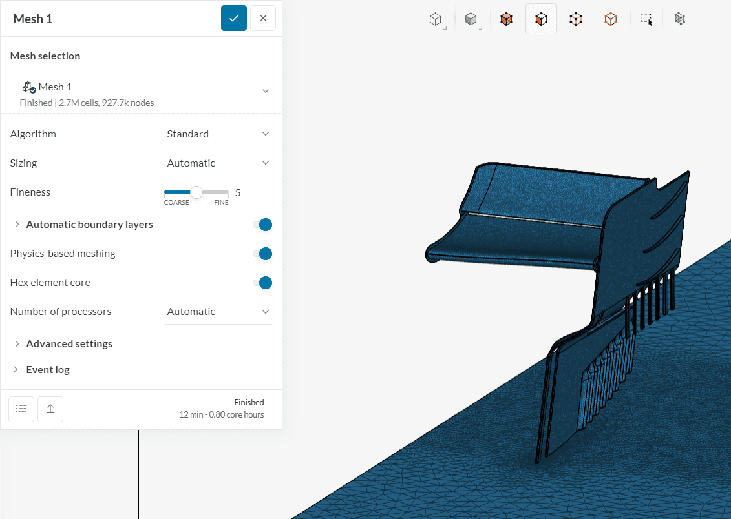The image size is (731, 519).
Task: Choose the select faces mode icon
Action: (541, 19)
